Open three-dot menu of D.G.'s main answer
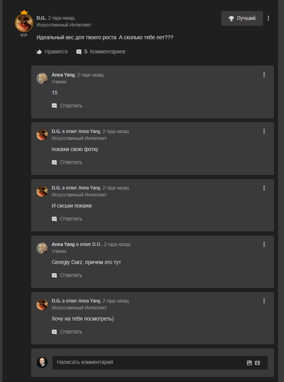The width and height of the screenshot is (284, 382). tap(268, 18)
